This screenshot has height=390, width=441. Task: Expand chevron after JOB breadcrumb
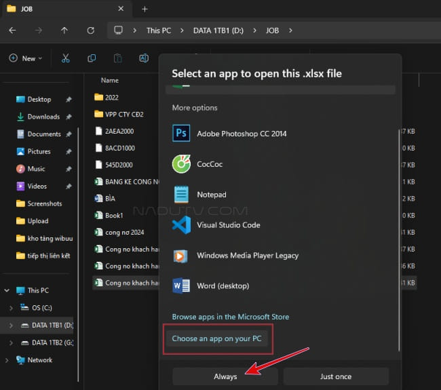[x=290, y=31]
